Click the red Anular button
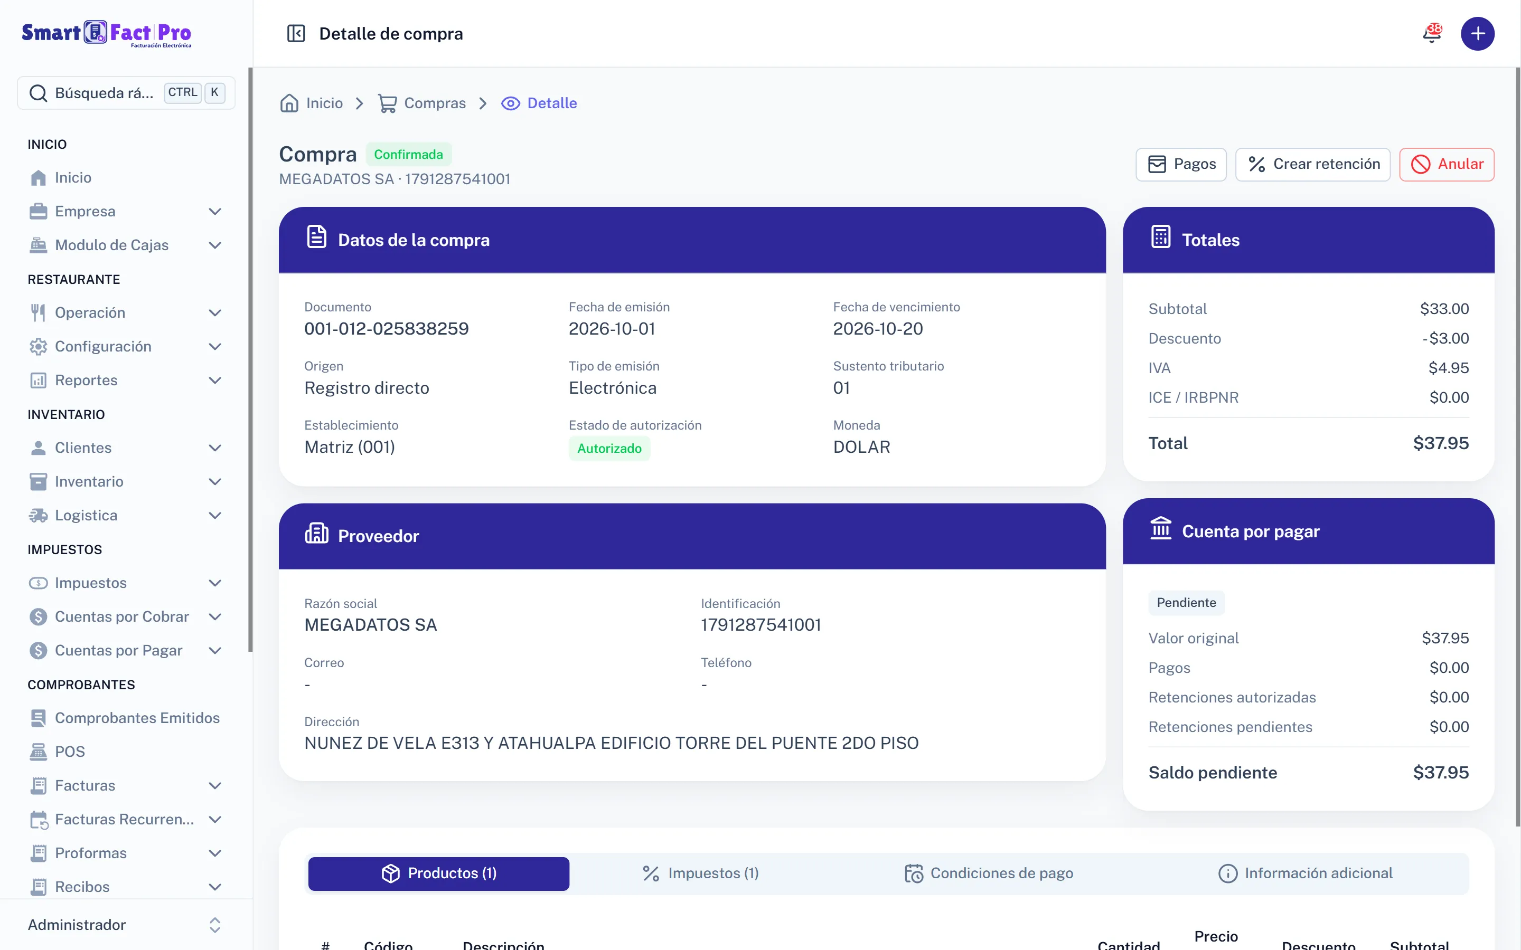This screenshot has width=1521, height=950. (1447, 164)
